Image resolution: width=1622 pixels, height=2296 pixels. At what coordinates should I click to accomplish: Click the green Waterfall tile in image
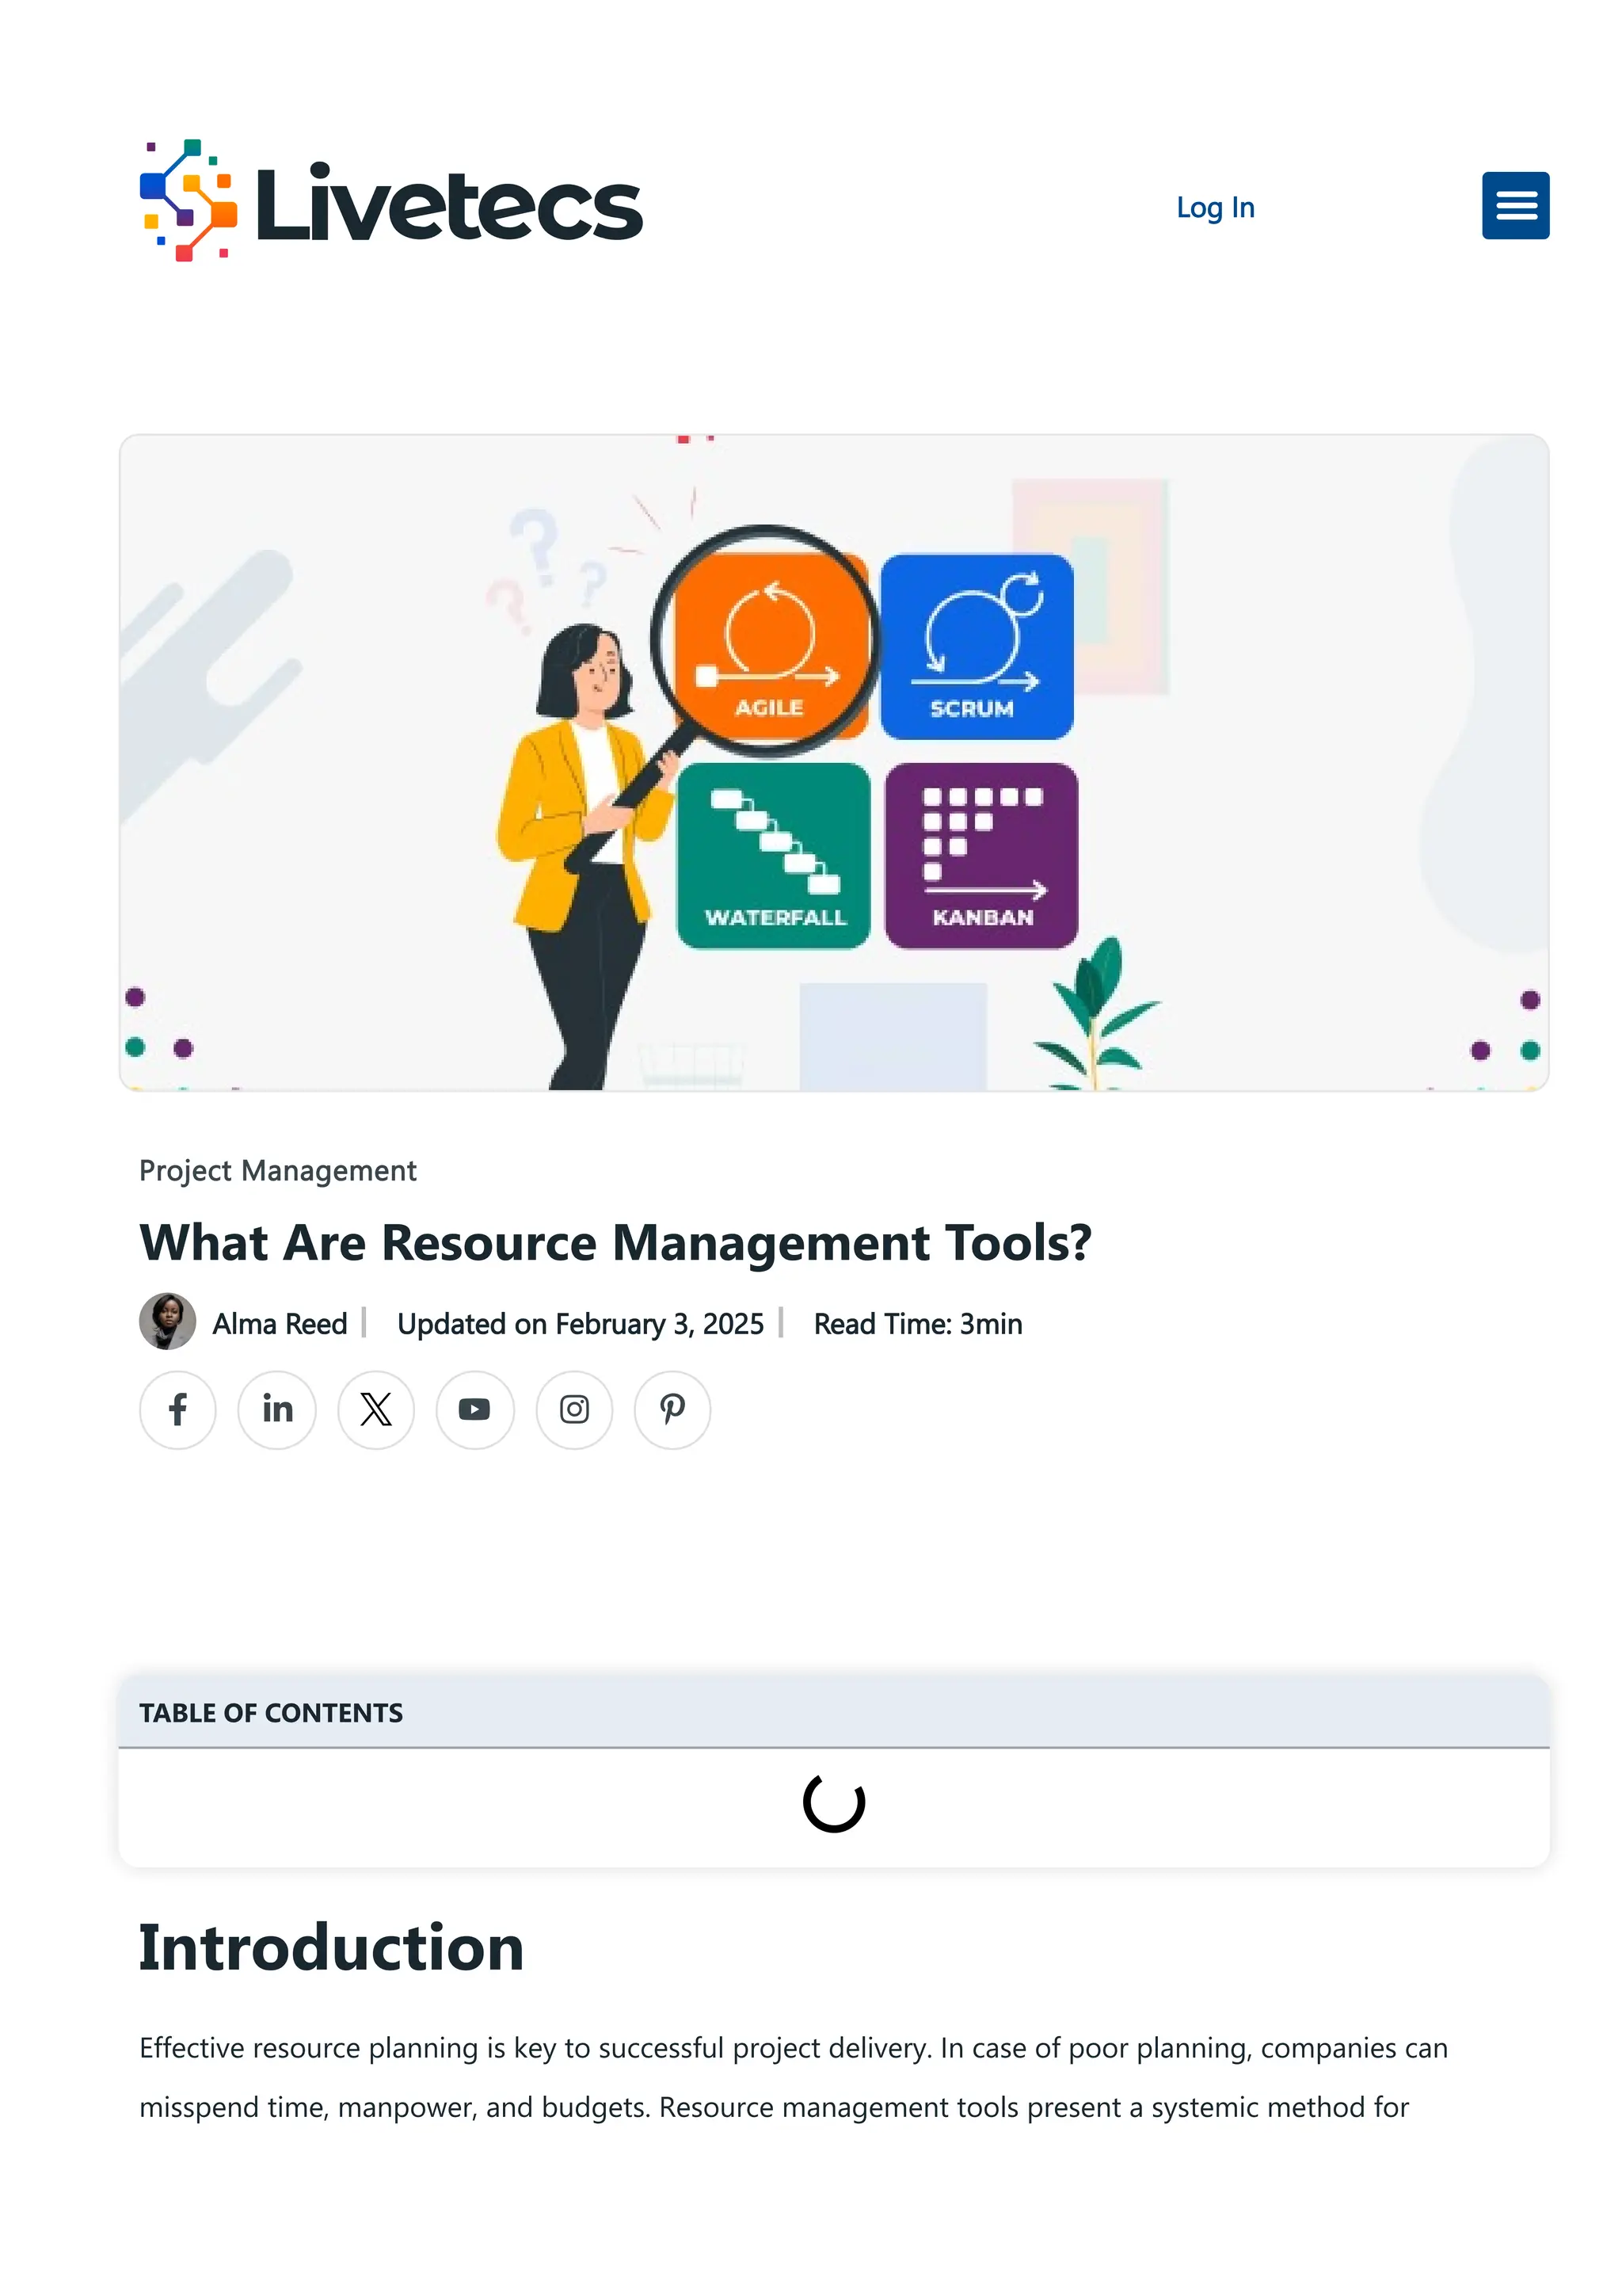[774, 856]
